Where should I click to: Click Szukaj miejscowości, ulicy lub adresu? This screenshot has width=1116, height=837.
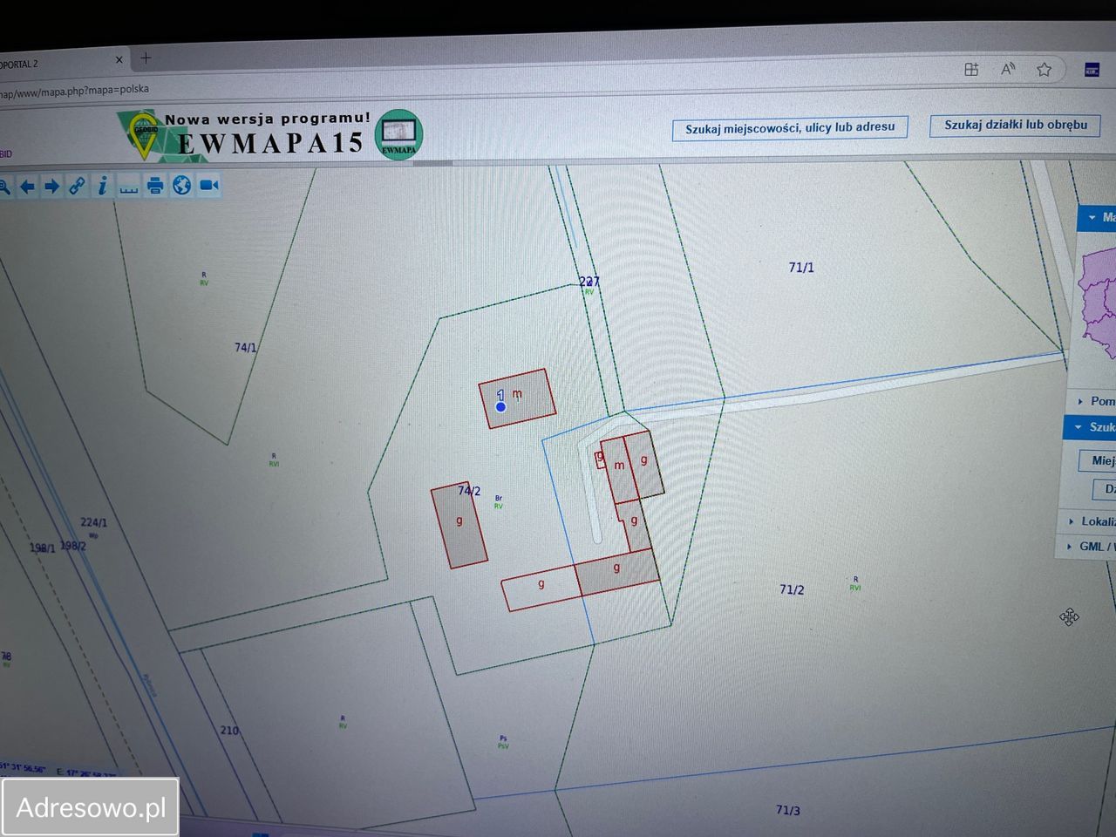(790, 128)
